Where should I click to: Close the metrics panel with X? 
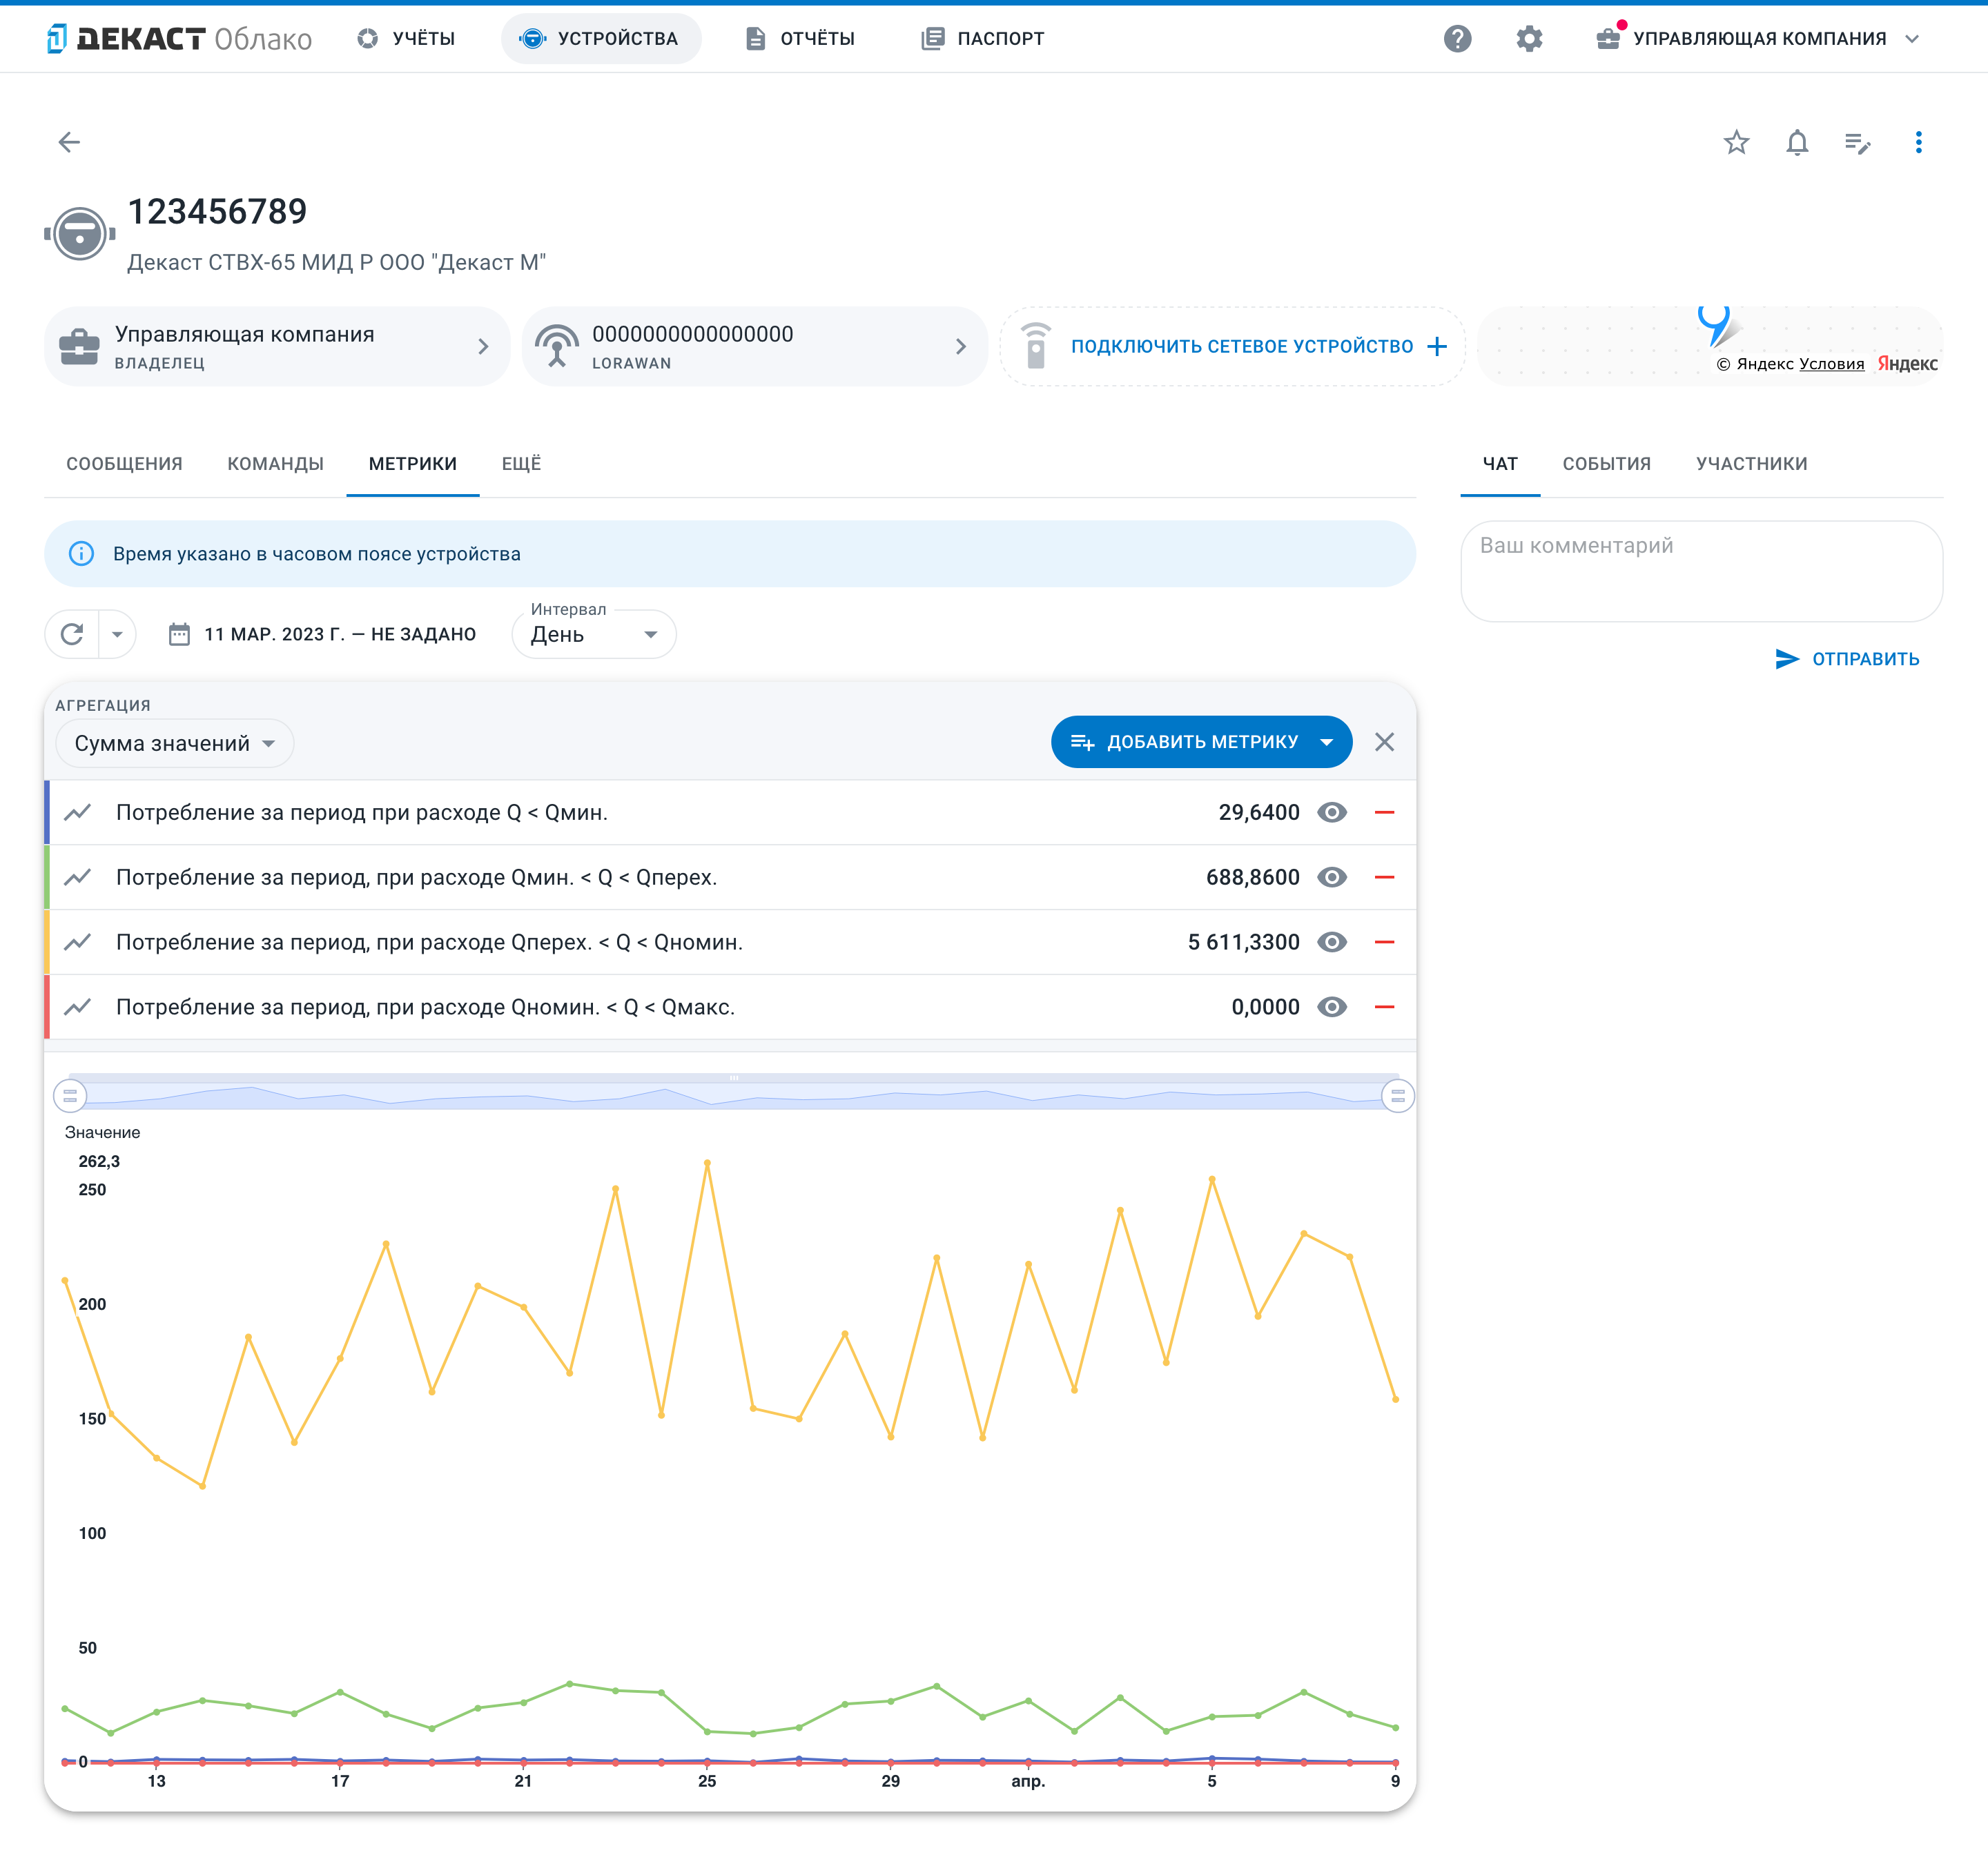coord(1384,742)
